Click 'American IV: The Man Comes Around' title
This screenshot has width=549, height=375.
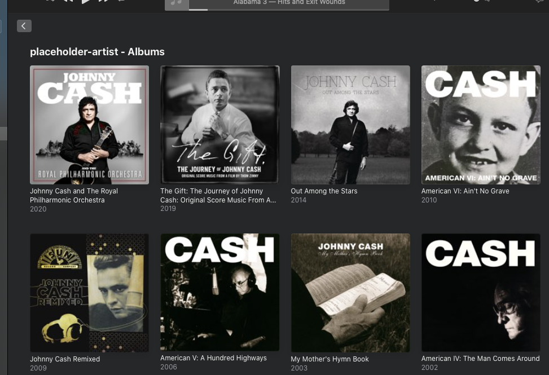[480, 358]
